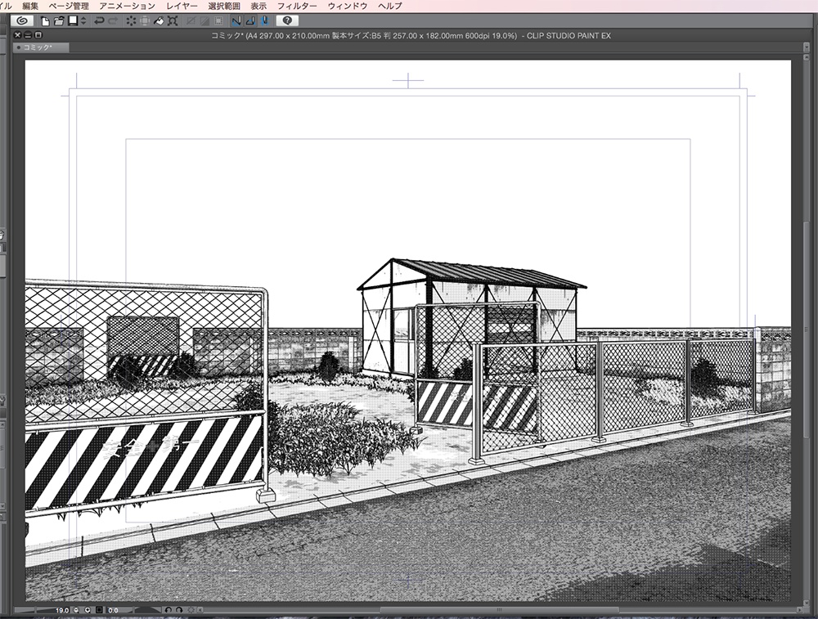The width and height of the screenshot is (818, 619).
Task: Rotate canvas right icon
Action: [x=179, y=610]
